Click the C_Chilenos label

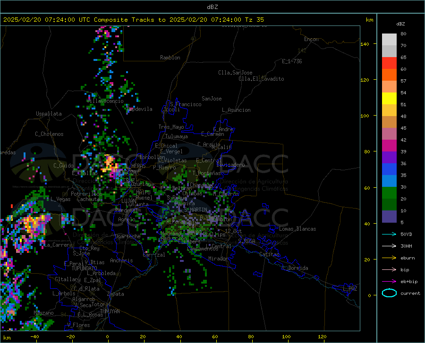pos(49,134)
